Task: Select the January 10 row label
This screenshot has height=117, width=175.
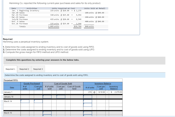Action: [8, 97]
